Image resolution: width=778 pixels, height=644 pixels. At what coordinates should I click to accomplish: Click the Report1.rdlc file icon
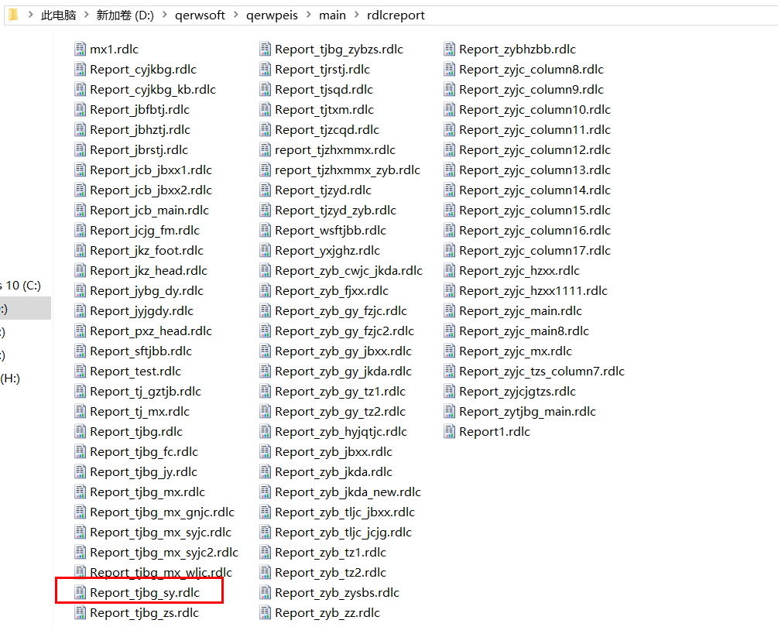pyautogui.click(x=450, y=432)
